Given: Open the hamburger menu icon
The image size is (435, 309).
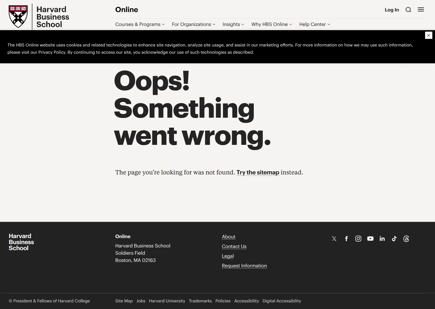Looking at the screenshot, I should tap(421, 10).
